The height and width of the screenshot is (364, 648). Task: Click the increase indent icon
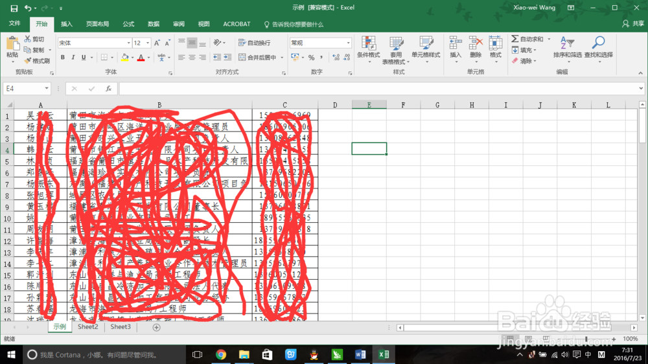coord(227,58)
